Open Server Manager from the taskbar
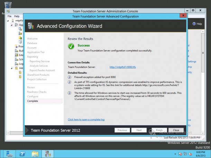The height and width of the screenshot is (158, 211). click(9, 154)
